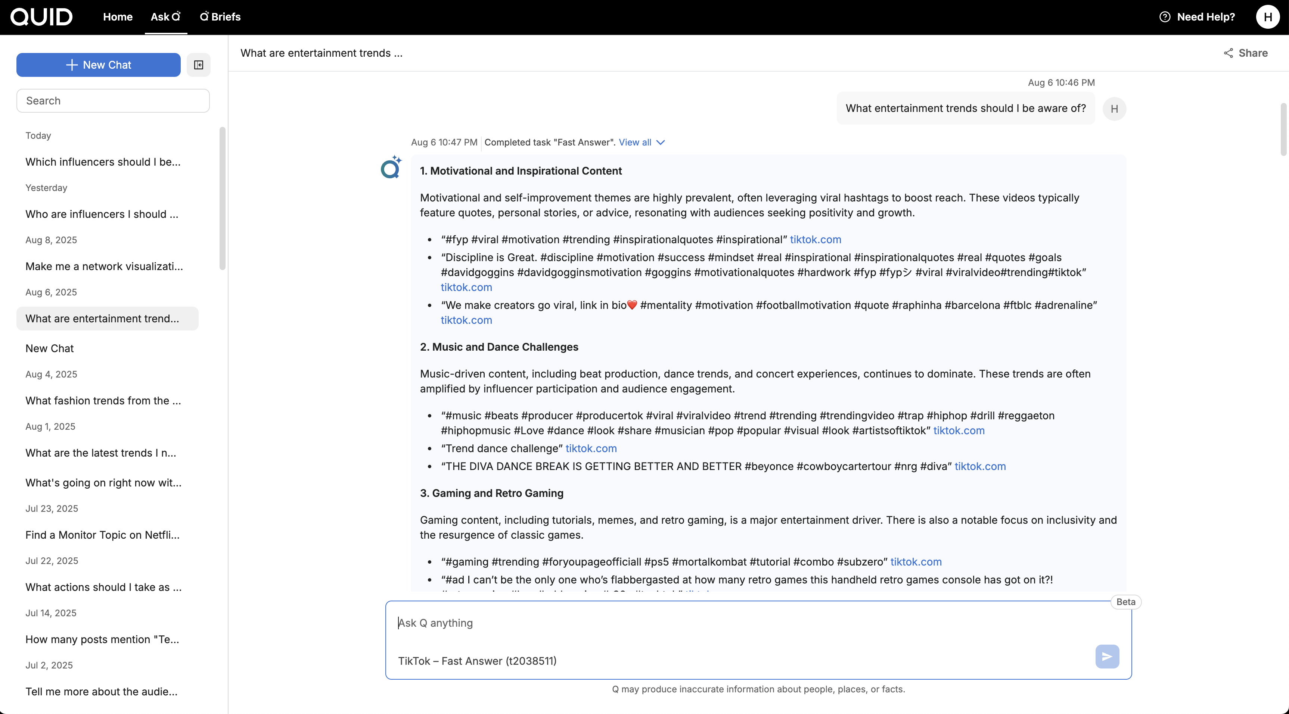Viewport: 1289px width, 714px height.
Task: Click the H profile avatar in top bar
Action: click(x=1267, y=17)
